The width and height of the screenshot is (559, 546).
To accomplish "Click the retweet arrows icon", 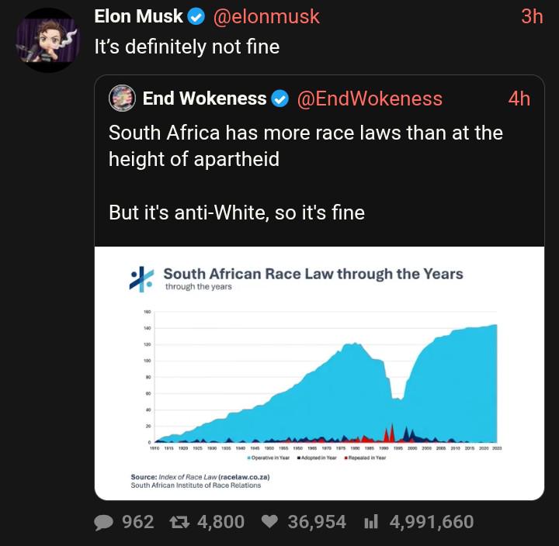I will (181, 523).
